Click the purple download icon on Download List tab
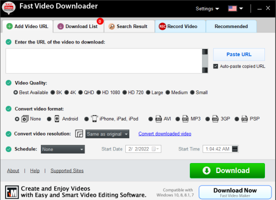Image resolution: width=276 pixels, height=200 pixels. [x=61, y=26]
